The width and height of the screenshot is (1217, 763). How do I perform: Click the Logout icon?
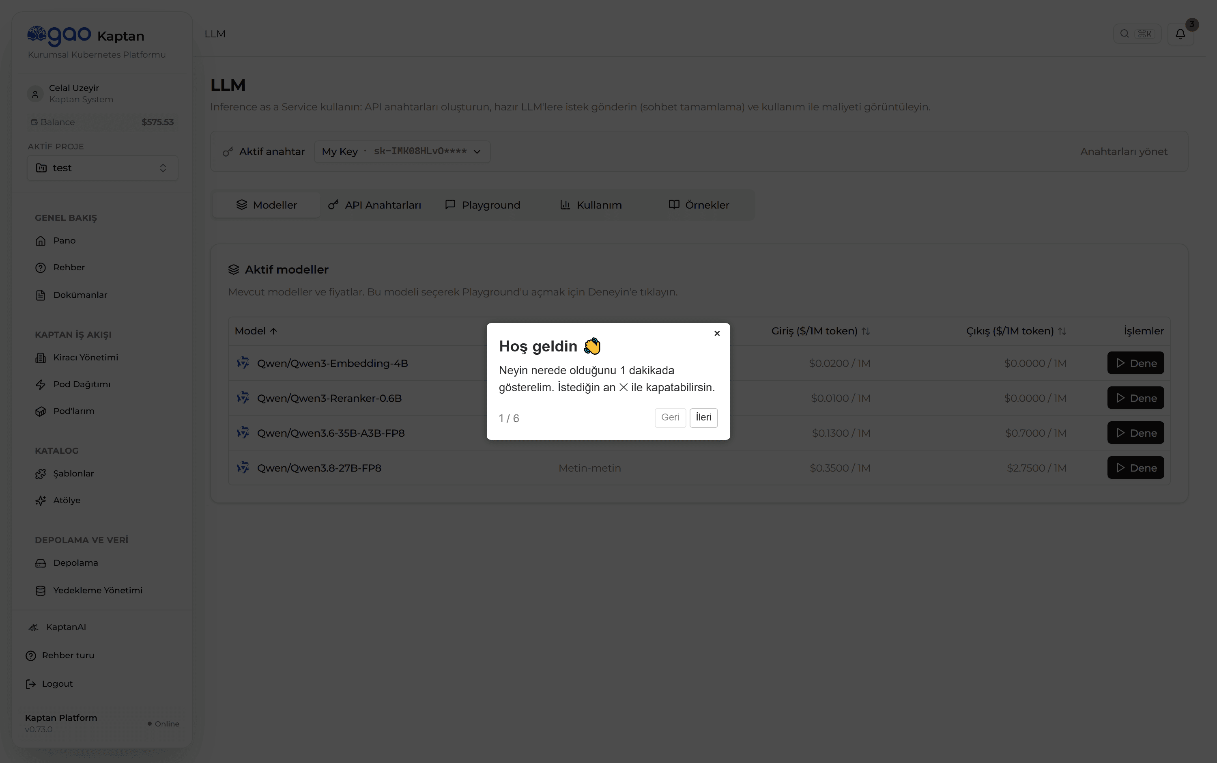(31, 684)
